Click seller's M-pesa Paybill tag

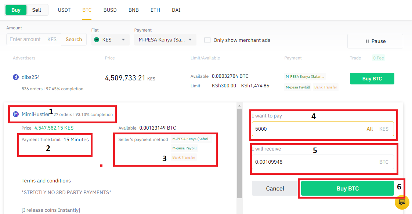tap(184, 148)
